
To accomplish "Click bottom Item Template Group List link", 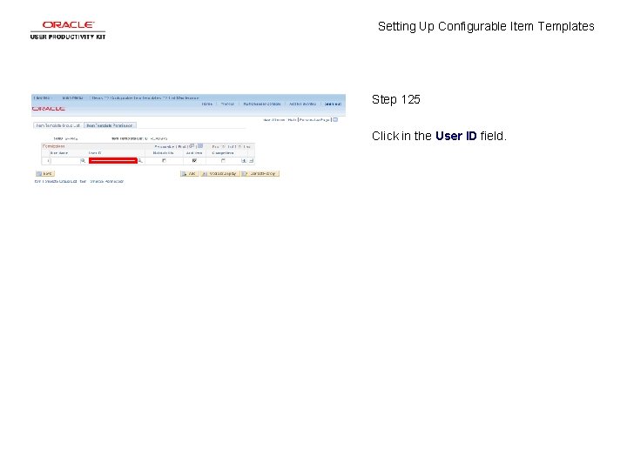I will (55, 181).
